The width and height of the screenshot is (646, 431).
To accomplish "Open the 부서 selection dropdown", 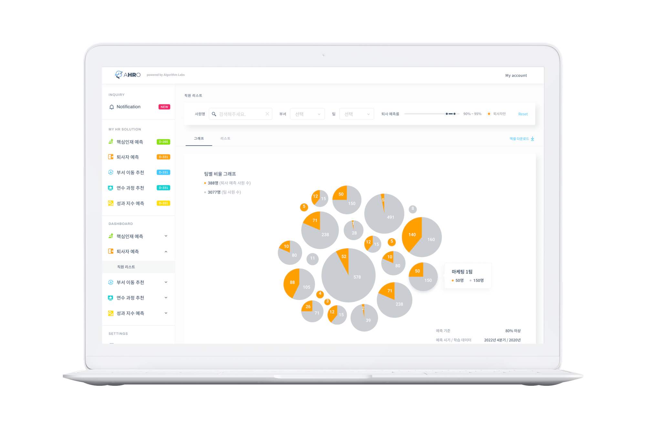I will click(x=307, y=114).
